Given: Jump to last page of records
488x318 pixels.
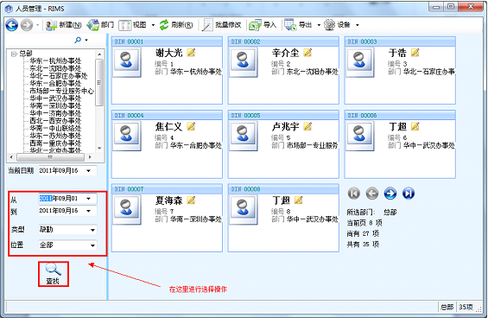Looking at the screenshot, I should coord(409,194).
